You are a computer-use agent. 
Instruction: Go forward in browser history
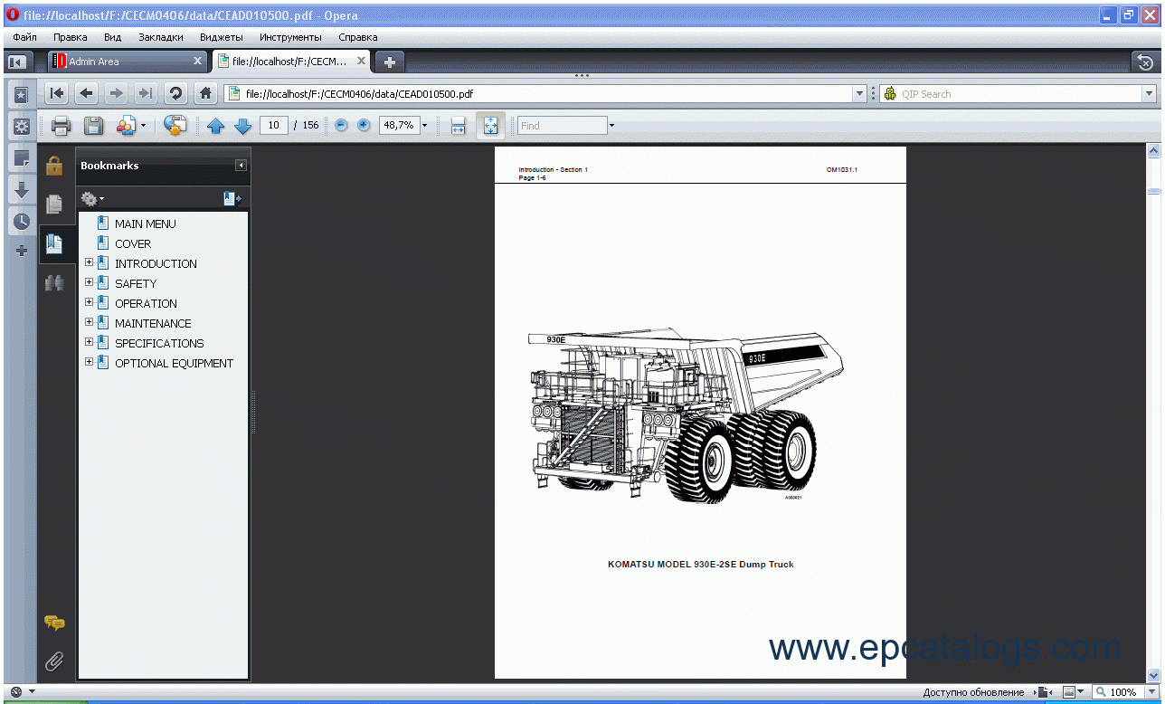coord(116,93)
